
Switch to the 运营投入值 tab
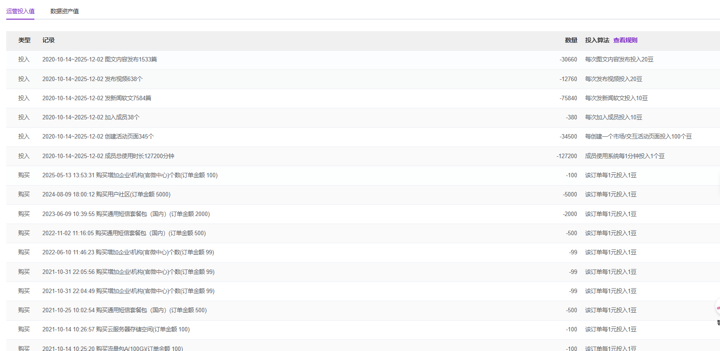pyautogui.click(x=20, y=11)
